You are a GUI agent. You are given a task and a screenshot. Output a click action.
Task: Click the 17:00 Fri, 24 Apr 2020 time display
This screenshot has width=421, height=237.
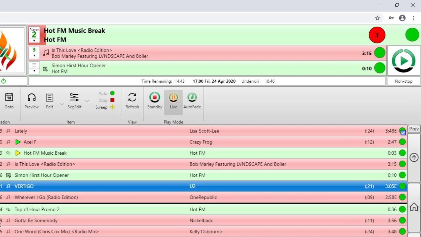pos(214,81)
